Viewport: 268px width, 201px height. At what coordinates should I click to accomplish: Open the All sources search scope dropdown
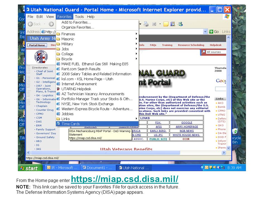coord(216,52)
